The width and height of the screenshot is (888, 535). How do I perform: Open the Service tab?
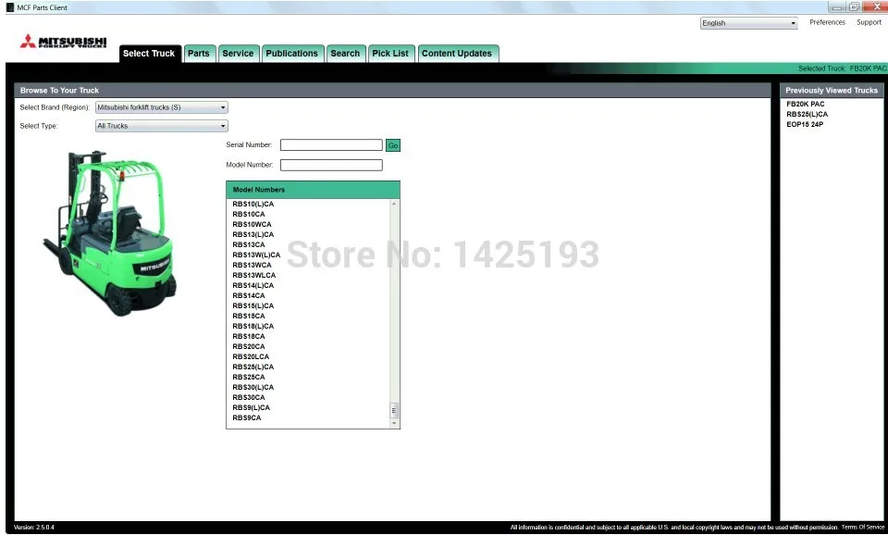click(238, 54)
